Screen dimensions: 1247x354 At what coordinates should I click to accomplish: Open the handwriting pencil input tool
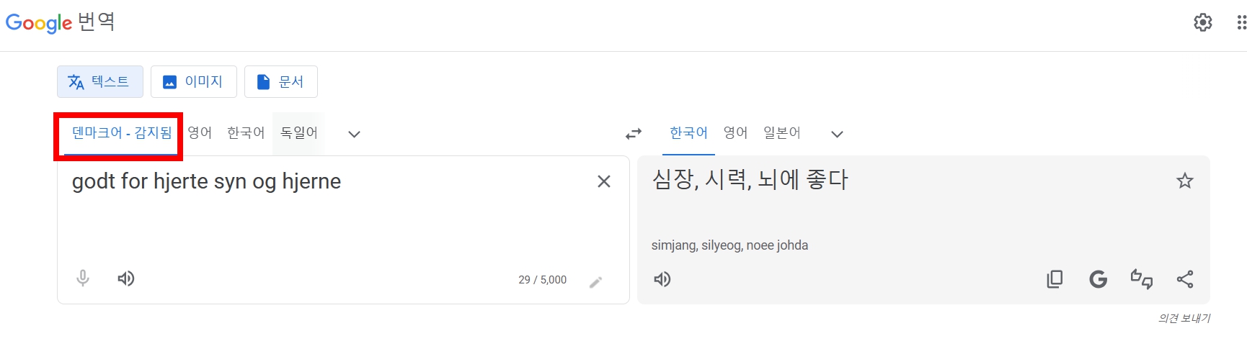[x=595, y=281]
